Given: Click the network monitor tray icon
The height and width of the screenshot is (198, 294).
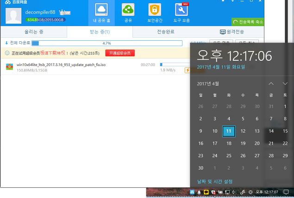Looking at the screenshot, I should (x=227, y=192).
